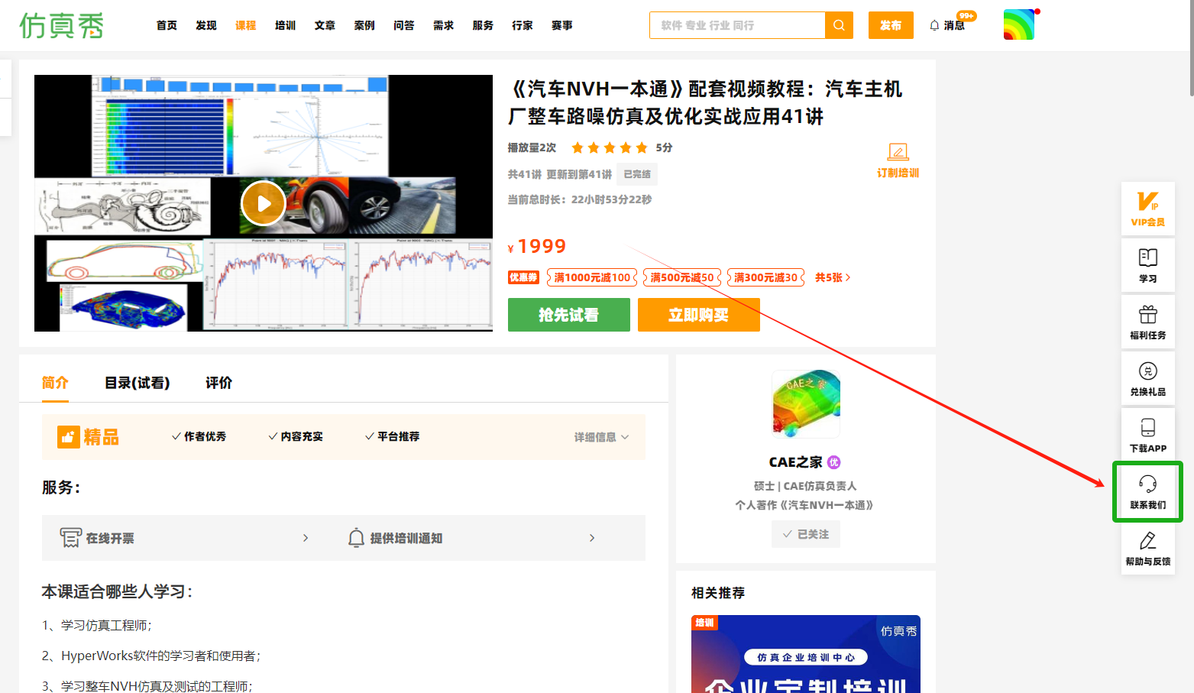Click the 相关推荐 heading
Viewport: 1194px width, 693px height.
[718, 593]
